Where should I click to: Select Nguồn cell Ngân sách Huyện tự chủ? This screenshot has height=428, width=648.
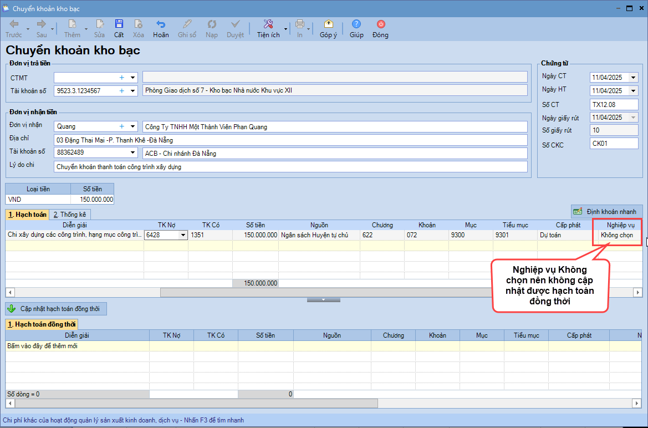click(319, 235)
